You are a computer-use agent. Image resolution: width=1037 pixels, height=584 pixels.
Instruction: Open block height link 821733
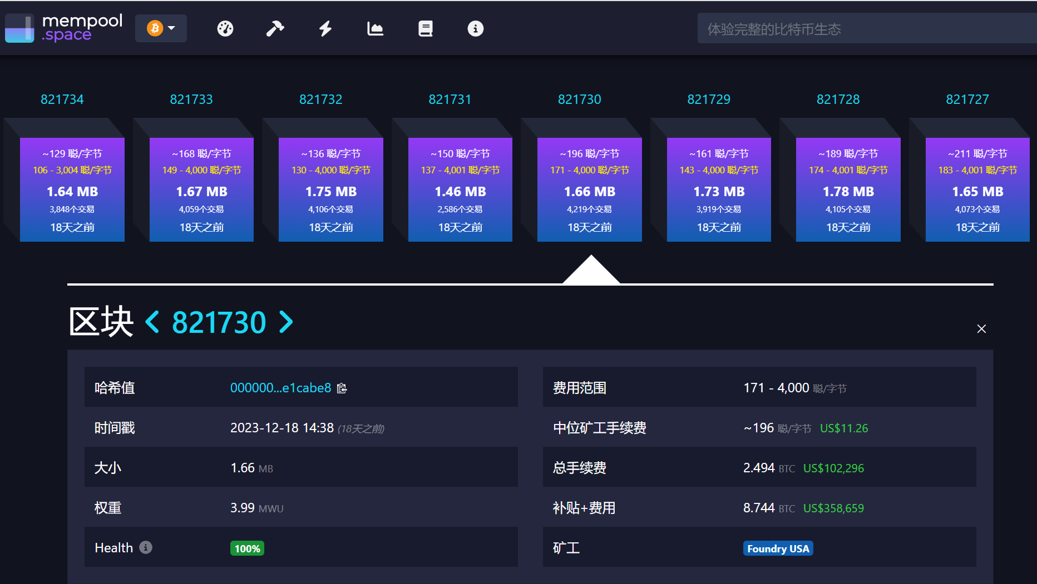191,99
